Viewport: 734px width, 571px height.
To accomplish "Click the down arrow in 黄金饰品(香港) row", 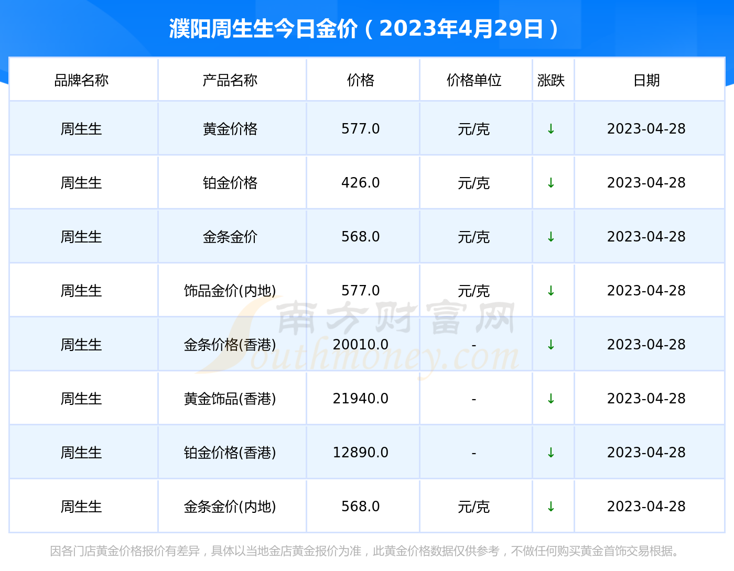I will coord(550,399).
